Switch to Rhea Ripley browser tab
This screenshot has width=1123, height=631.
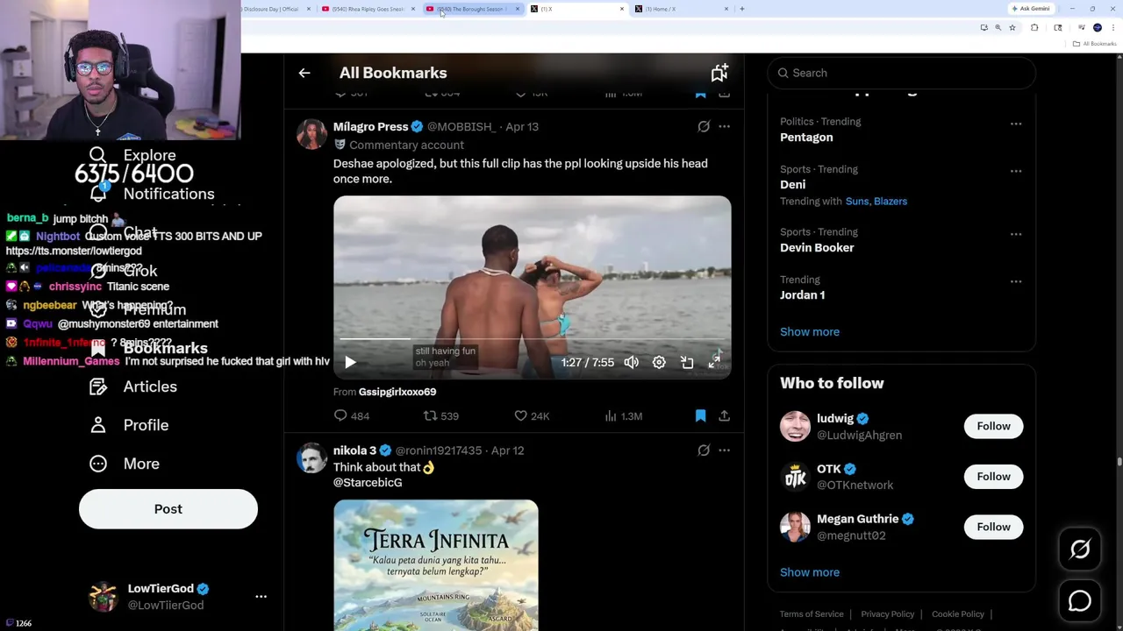tap(368, 9)
